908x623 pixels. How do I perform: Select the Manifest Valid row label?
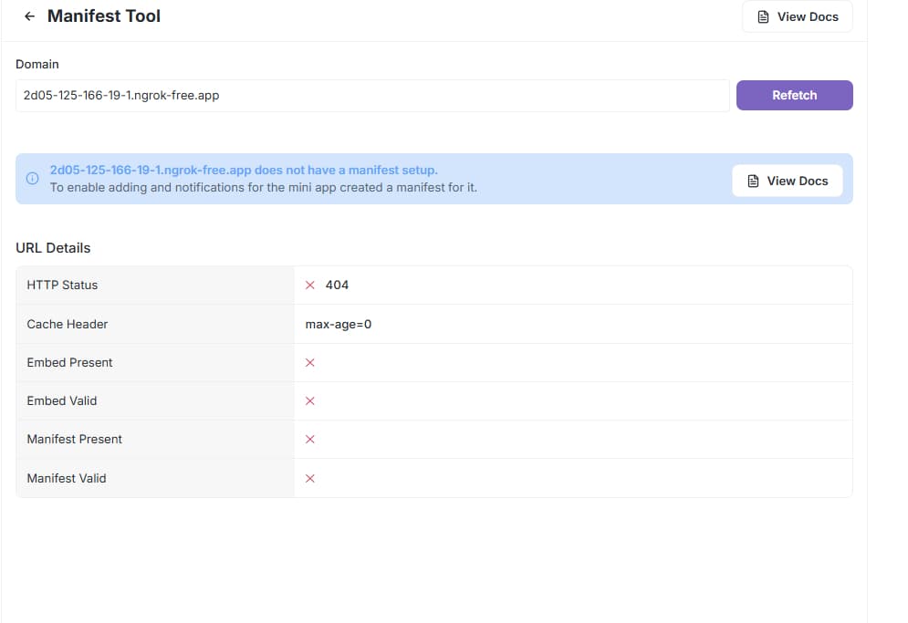tap(67, 478)
